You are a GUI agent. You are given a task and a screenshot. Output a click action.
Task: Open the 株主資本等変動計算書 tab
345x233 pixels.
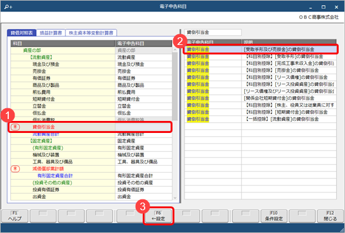[x=91, y=33]
